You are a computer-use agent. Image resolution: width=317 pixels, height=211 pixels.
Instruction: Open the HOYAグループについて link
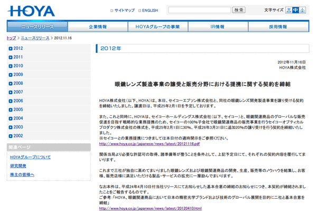[x=30, y=157]
